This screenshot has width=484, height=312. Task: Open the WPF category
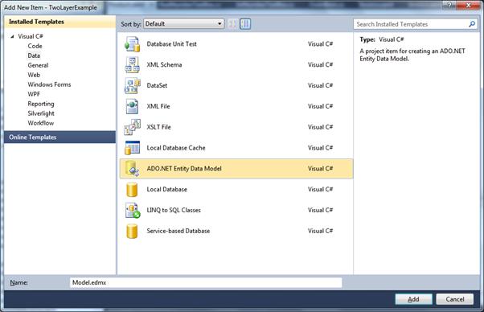point(34,94)
